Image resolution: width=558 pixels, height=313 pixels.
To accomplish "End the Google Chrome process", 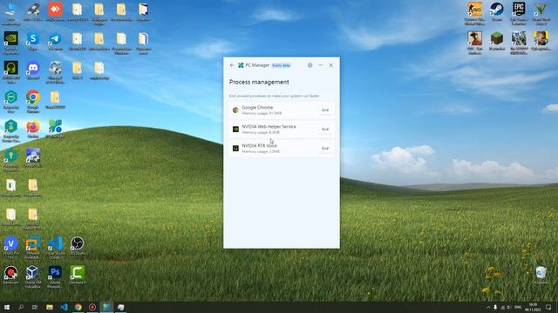I will click(x=325, y=110).
